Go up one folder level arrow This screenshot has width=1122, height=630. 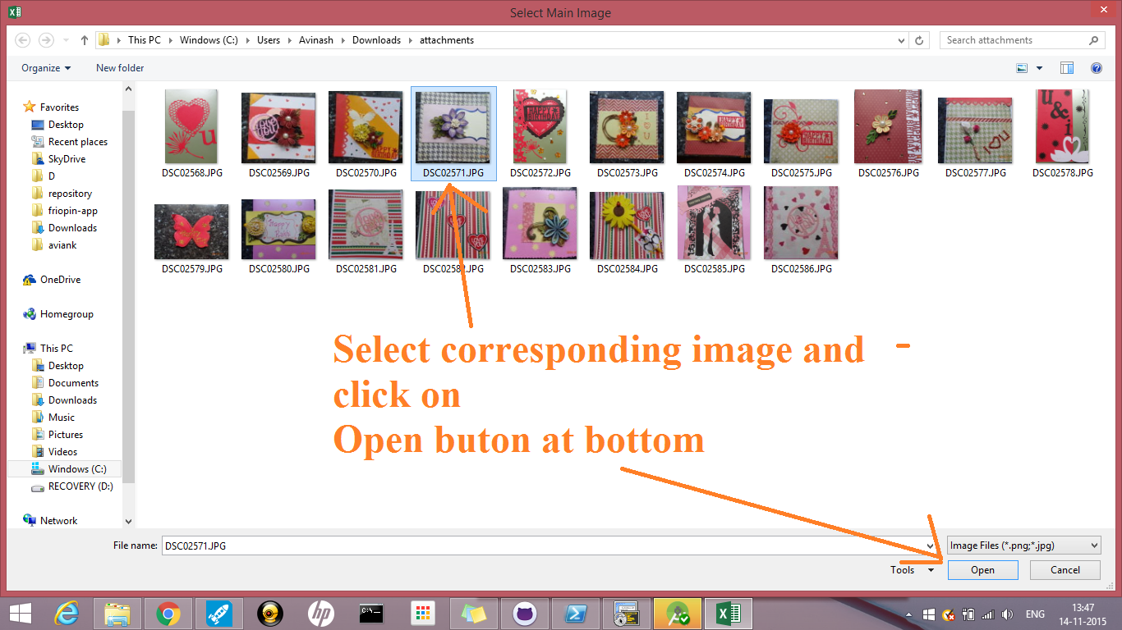[x=85, y=40]
